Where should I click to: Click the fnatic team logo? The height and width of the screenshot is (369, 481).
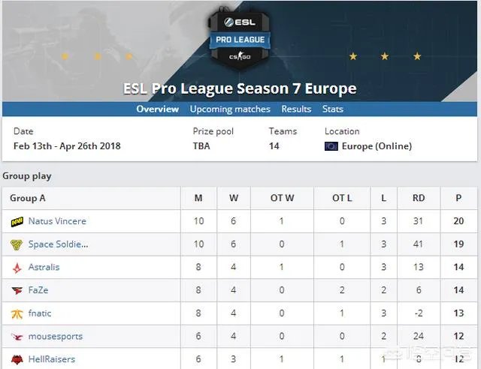click(x=17, y=313)
